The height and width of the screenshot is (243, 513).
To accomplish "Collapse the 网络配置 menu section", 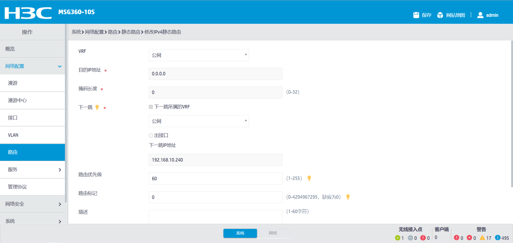I will point(33,66).
